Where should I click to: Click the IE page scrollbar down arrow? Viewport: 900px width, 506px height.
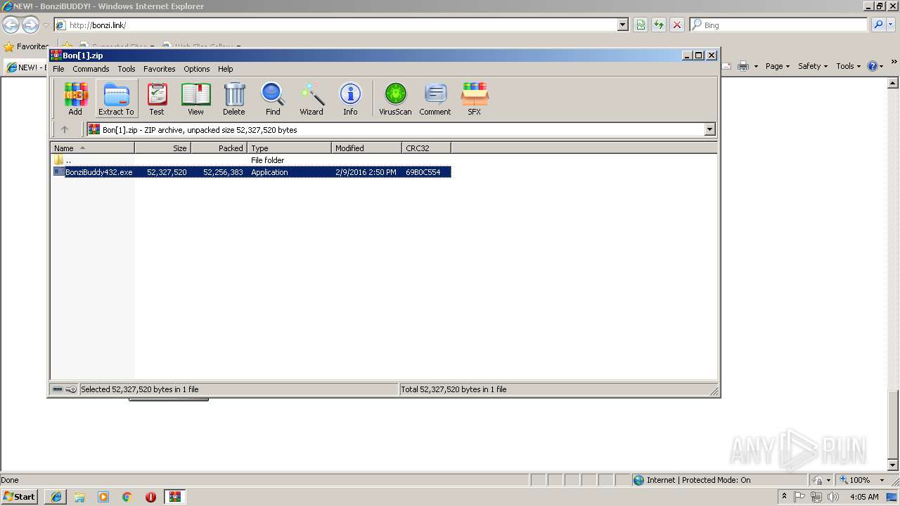(893, 465)
